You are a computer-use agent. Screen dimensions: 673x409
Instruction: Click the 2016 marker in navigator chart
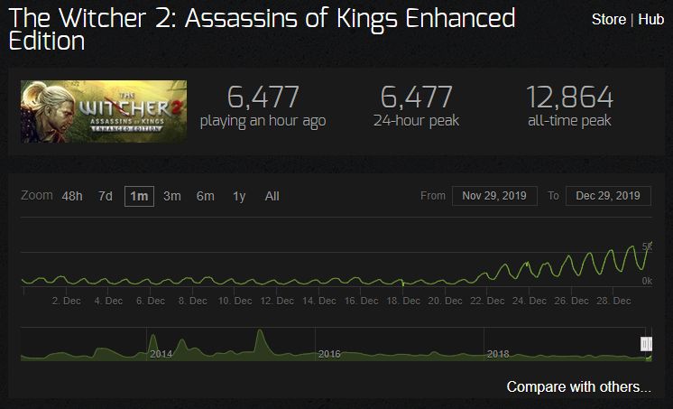(329, 354)
